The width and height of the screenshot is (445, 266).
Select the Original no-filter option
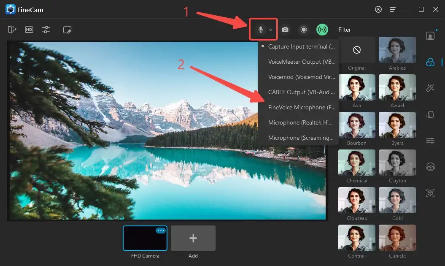[x=357, y=50]
